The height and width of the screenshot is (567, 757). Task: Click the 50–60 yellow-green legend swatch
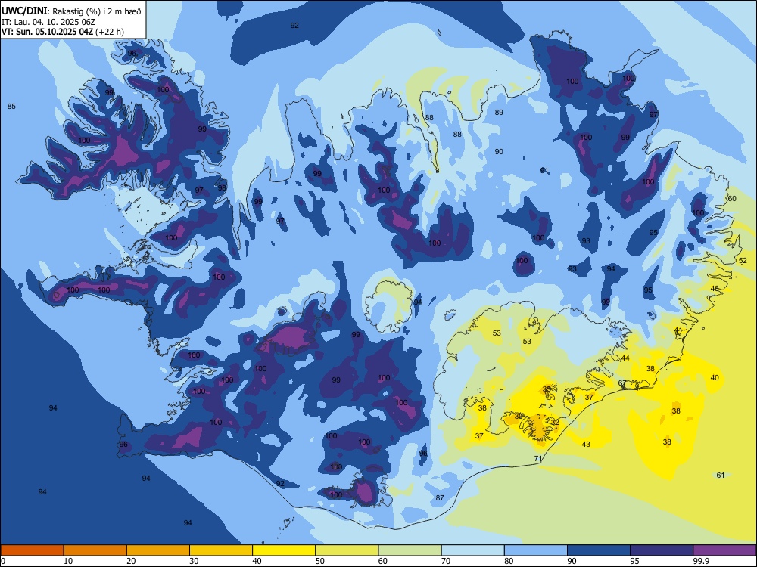pos(347,550)
